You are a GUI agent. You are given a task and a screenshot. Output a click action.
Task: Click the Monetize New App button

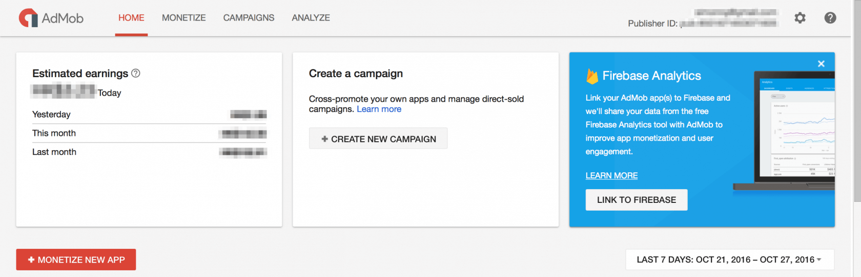point(76,260)
